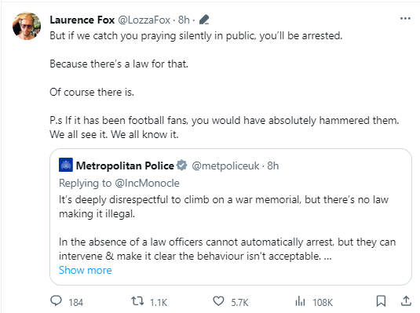Click the 8h timestamp on the quoted tweet
Viewport: 420px width, 313px height.
(273, 166)
